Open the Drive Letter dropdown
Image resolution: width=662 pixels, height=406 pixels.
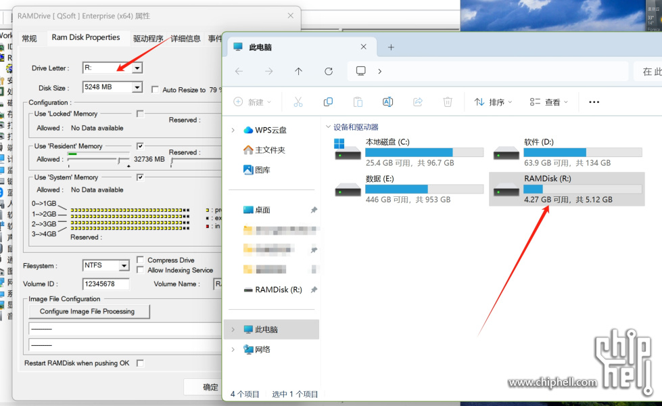(137, 68)
